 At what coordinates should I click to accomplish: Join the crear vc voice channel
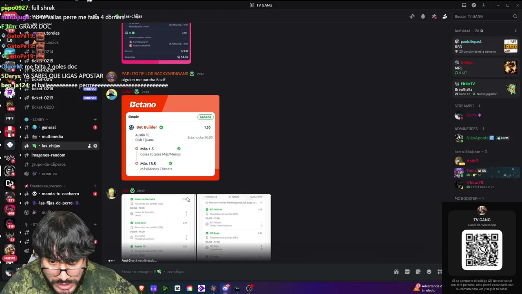click(x=60, y=174)
